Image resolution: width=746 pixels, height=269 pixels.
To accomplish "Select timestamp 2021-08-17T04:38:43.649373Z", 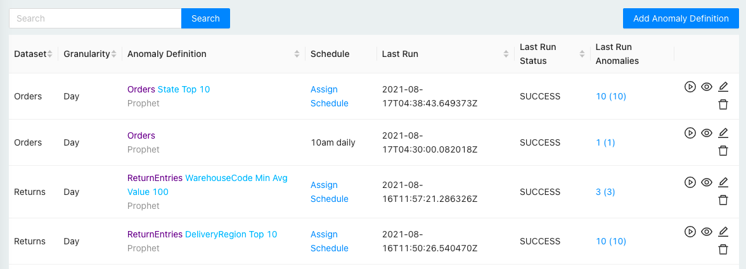I will 430,96.
